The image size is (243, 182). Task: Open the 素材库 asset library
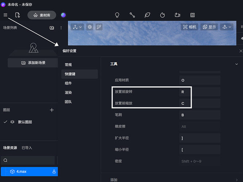point(42,15)
